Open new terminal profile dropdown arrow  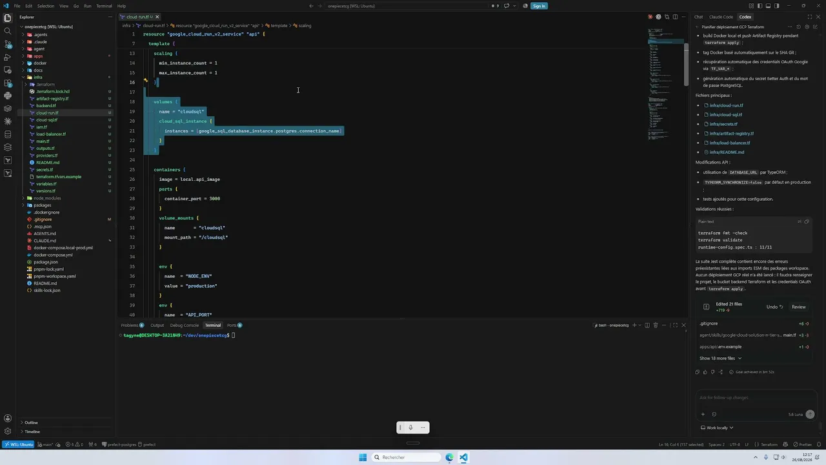pos(640,325)
